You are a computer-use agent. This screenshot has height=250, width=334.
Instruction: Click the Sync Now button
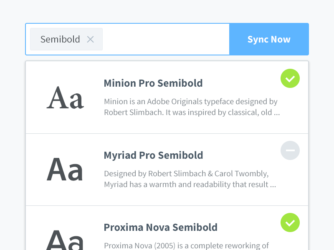(x=269, y=39)
